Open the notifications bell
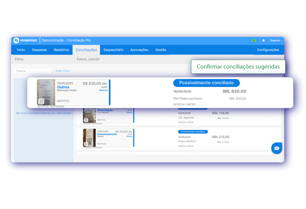This screenshot has height=209, width=306. click(263, 40)
